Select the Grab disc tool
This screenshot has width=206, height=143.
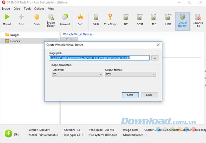click(36, 20)
